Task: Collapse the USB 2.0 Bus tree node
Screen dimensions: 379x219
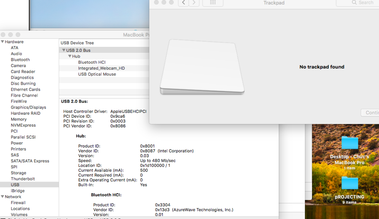Action: tap(63, 50)
